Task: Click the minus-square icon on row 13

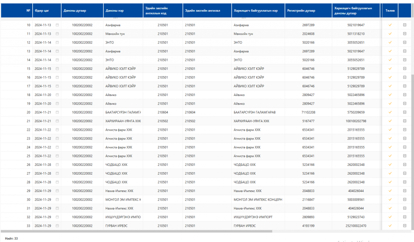Action: 404,51
